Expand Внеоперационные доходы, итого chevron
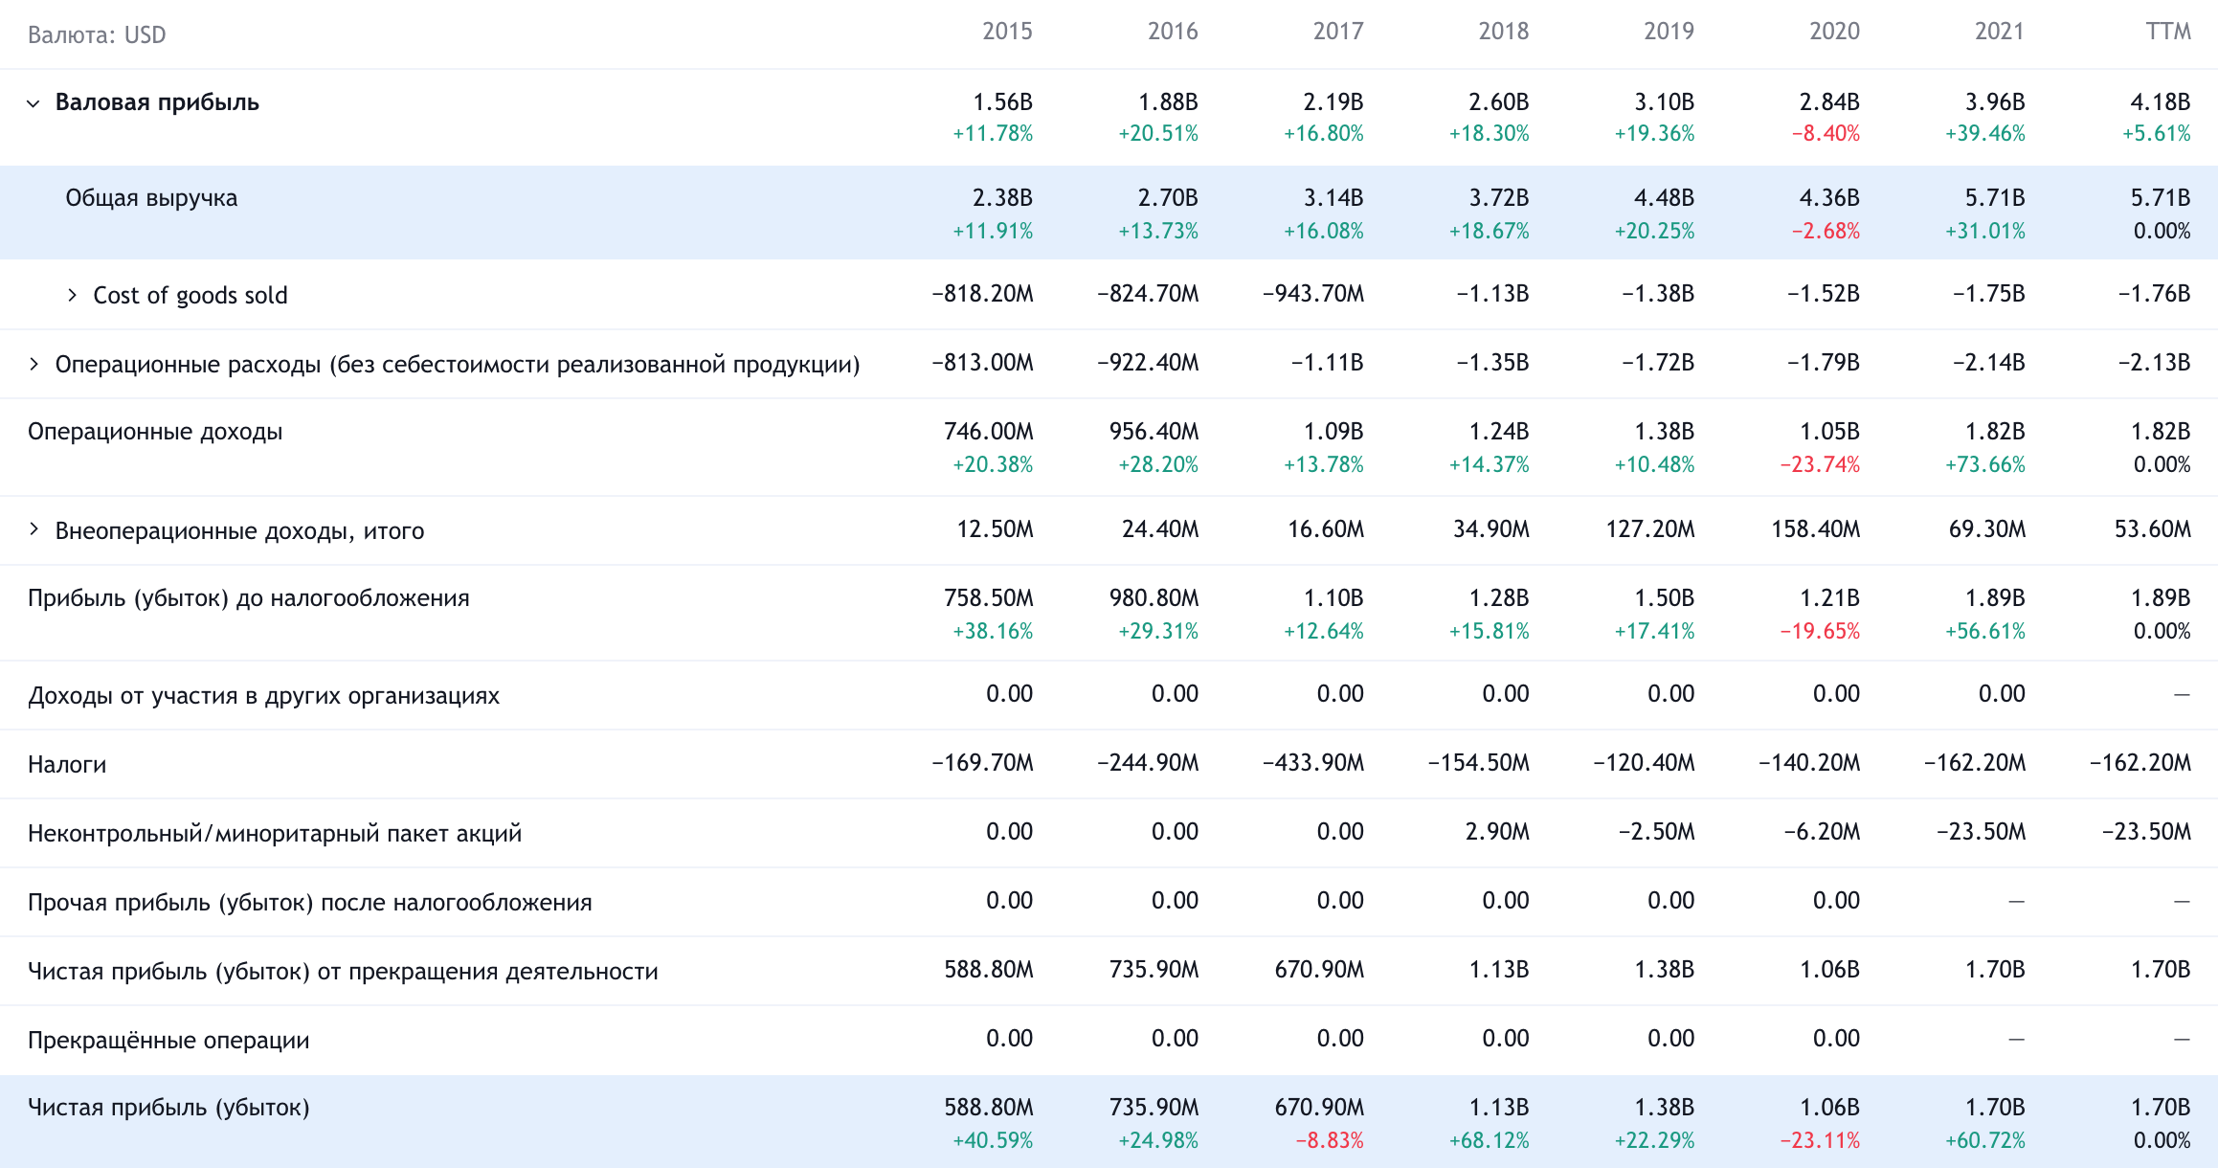 click(x=34, y=529)
